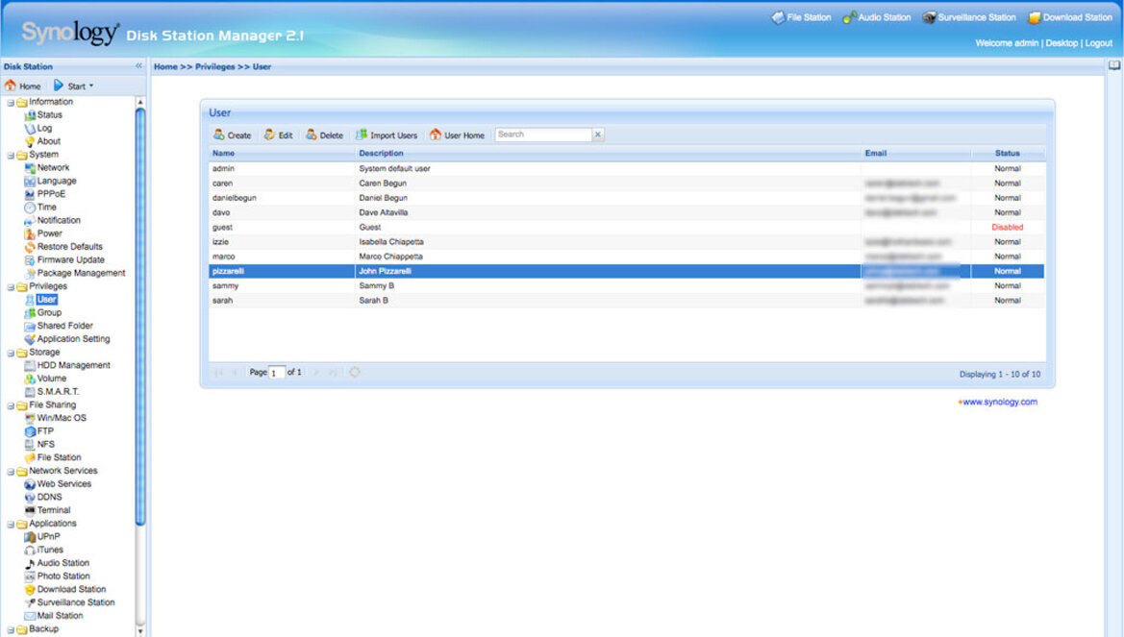Click Import Users button
Screen dimensions: 1124x637
coord(387,135)
